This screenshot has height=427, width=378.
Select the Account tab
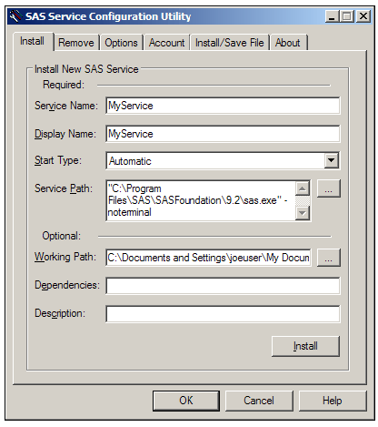[x=166, y=43]
